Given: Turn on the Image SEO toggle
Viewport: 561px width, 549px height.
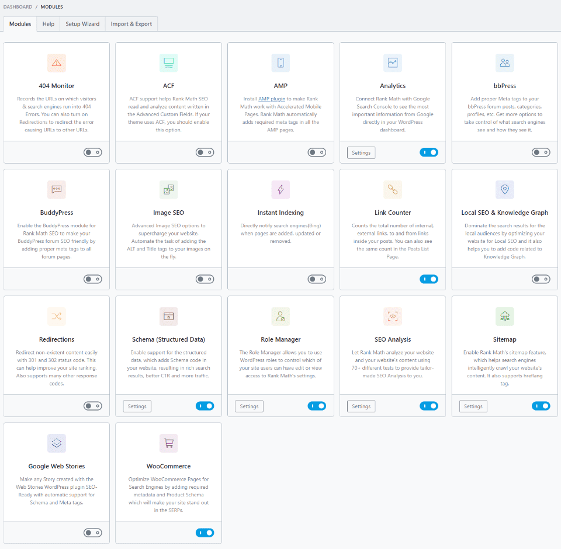Looking at the screenshot, I should (x=205, y=279).
